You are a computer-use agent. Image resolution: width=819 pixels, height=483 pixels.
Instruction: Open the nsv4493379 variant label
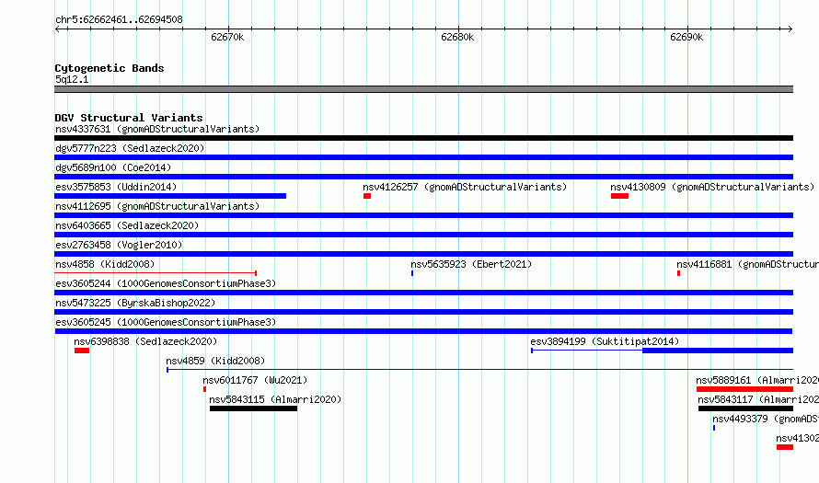(766, 419)
